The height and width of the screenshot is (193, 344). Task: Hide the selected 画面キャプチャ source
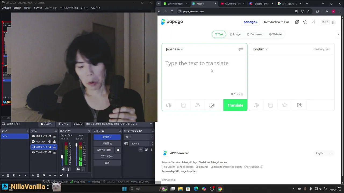tap(50, 147)
